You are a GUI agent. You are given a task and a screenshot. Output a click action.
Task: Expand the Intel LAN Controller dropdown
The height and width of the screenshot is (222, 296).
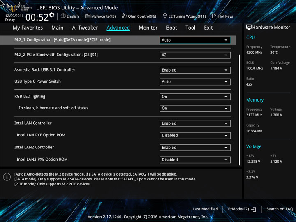coord(195,123)
